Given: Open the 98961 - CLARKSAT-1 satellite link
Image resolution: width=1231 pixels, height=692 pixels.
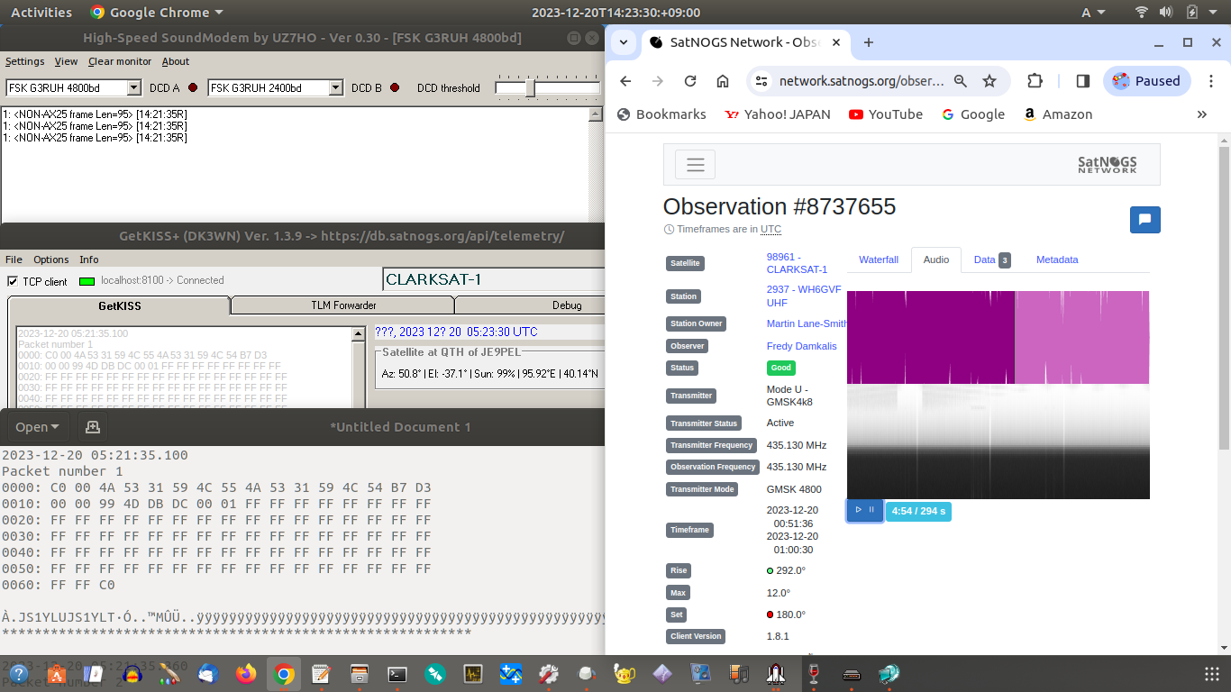Looking at the screenshot, I should coord(796,263).
